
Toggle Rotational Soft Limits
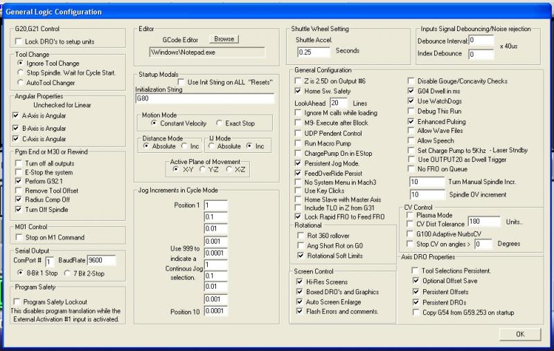coord(301,255)
